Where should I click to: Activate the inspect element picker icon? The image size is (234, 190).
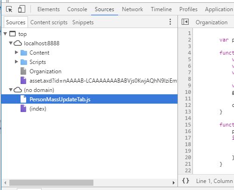(9, 9)
